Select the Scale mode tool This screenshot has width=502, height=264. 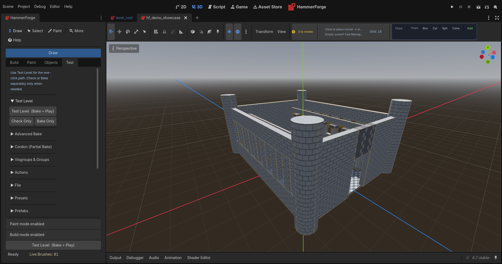(136, 32)
